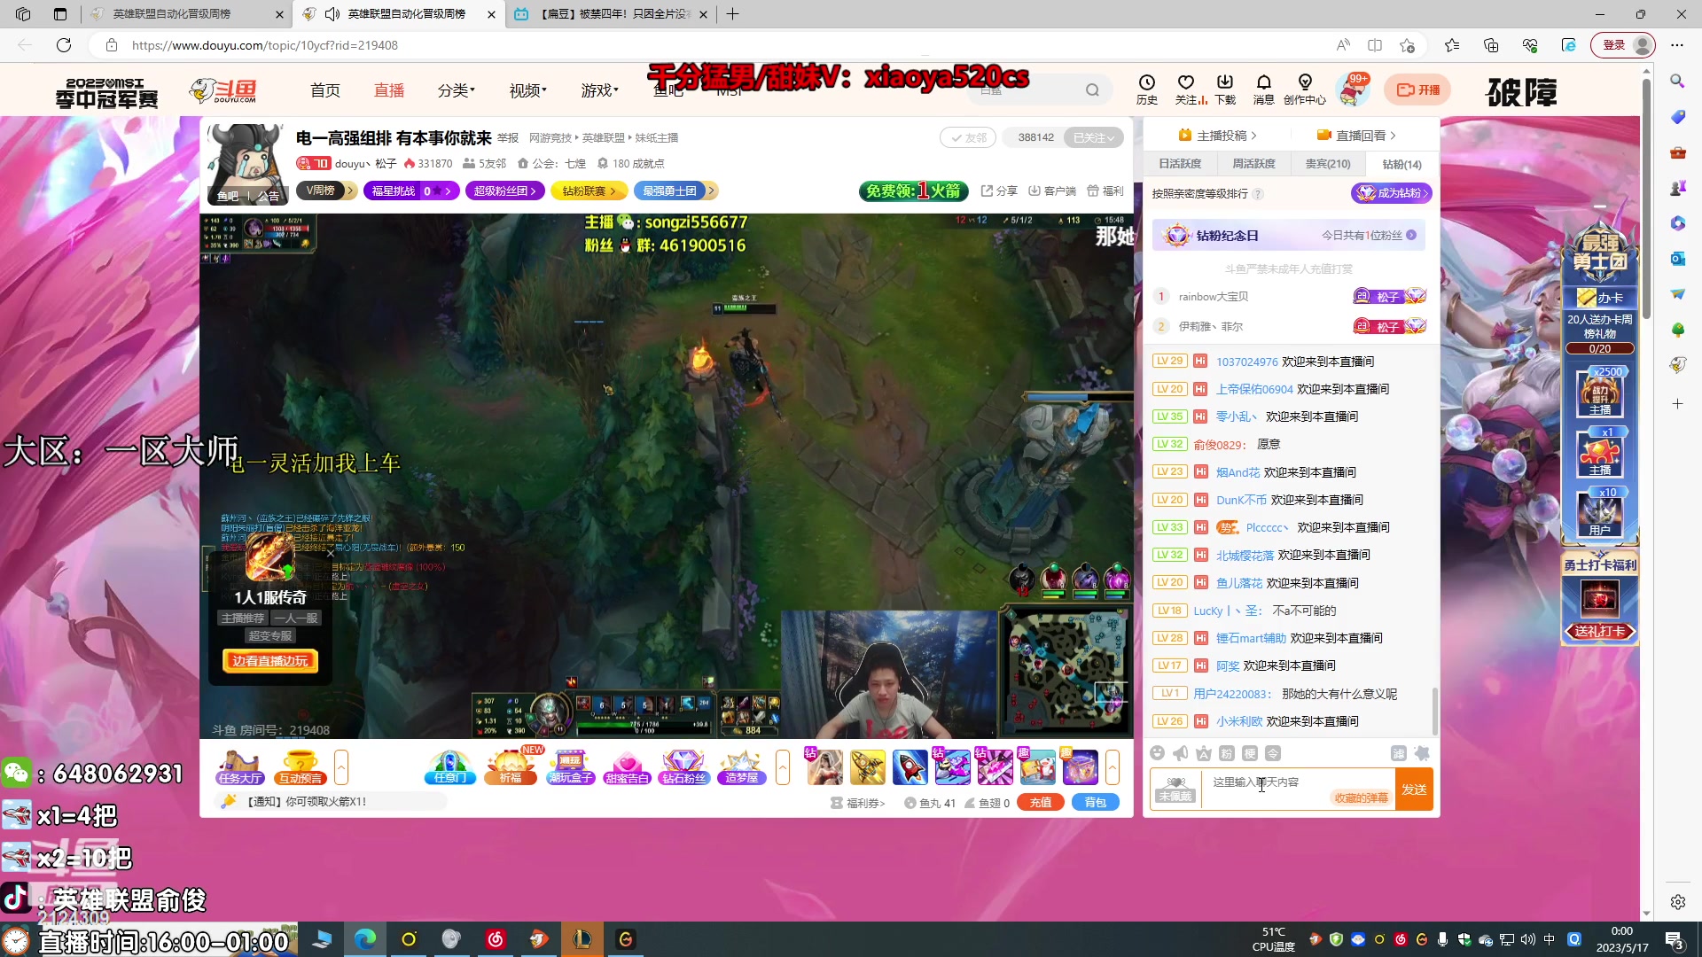Switch to the 钻粉(14) tab
The width and height of the screenshot is (1702, 957).
click(1401, 164)
